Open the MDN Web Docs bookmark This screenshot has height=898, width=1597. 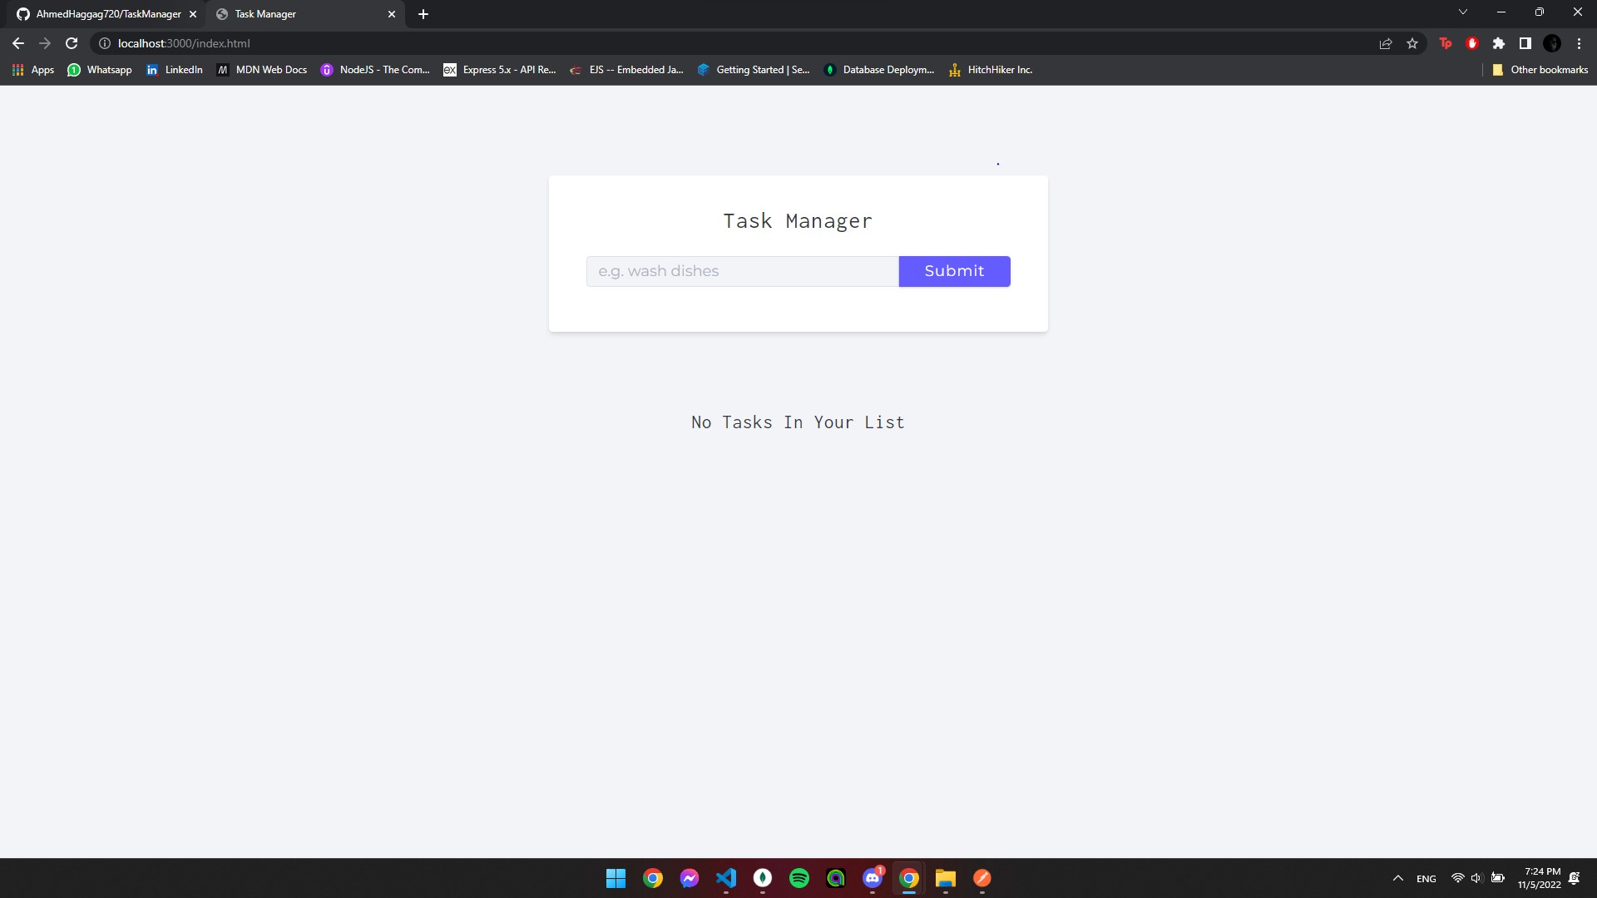pyautogui.click(x=262, y=70)
